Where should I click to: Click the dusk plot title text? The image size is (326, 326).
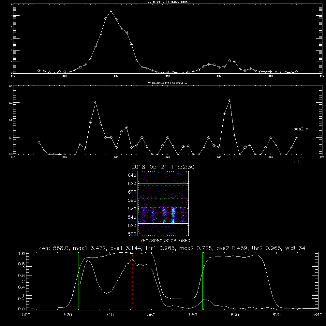tap(168, 83)
